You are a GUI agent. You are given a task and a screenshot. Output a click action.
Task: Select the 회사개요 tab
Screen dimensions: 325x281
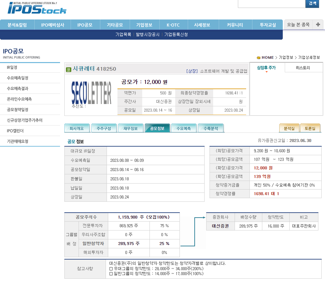click(x=77, y=128)
